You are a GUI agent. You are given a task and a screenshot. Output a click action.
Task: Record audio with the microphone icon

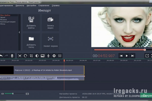tap(48, 56)
